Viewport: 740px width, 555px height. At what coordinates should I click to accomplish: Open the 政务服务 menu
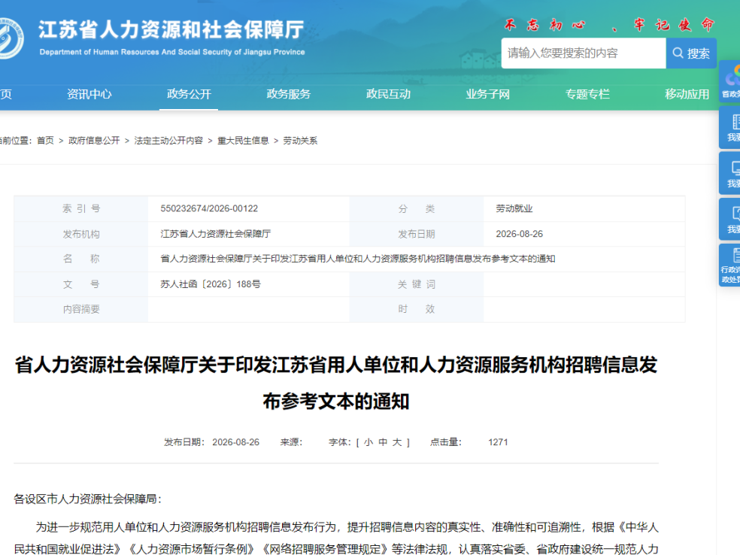[288, 94]
